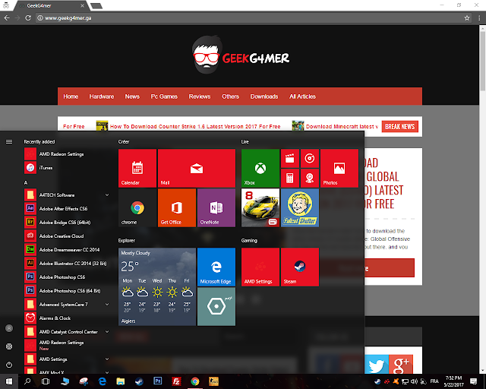This screenshot has width=486, height=389.
Task: Open Adobe Bridge CS6 (64bit)
Action: point(67,222)
